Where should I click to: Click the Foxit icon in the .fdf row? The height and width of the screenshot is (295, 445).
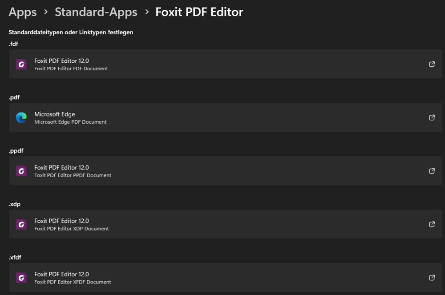pyautogui.click(x=21, y=64)
